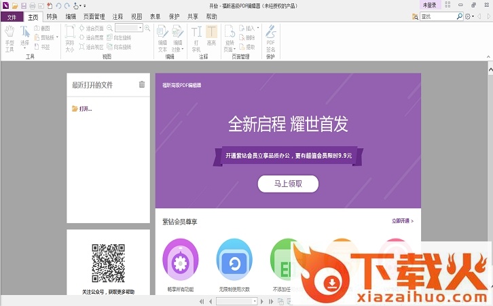Image resolution: width=493 pixels, height=306 pixels.
Task: Click the QR code image
Action: (x=108, y=263)
